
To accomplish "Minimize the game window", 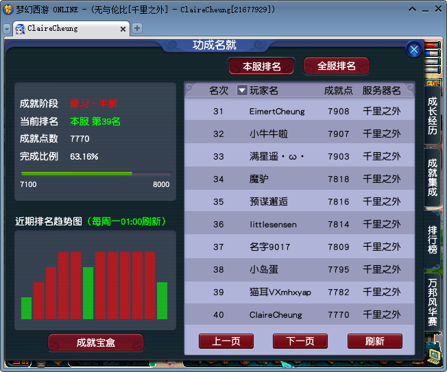I will pos(425,10).
